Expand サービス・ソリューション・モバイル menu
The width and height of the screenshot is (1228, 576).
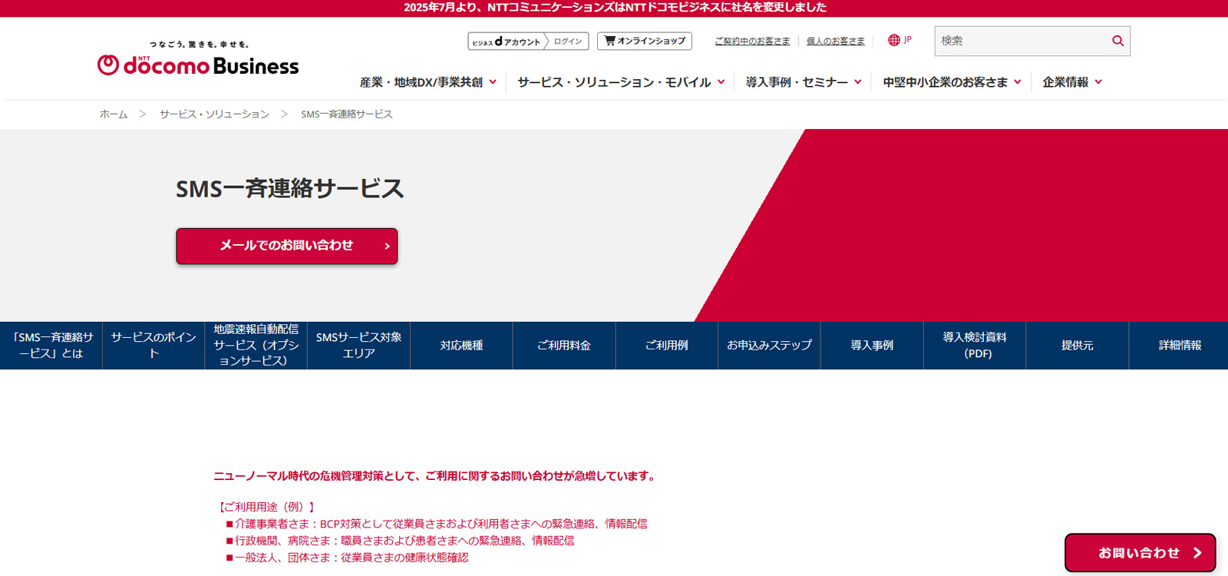tap(621, 82)
